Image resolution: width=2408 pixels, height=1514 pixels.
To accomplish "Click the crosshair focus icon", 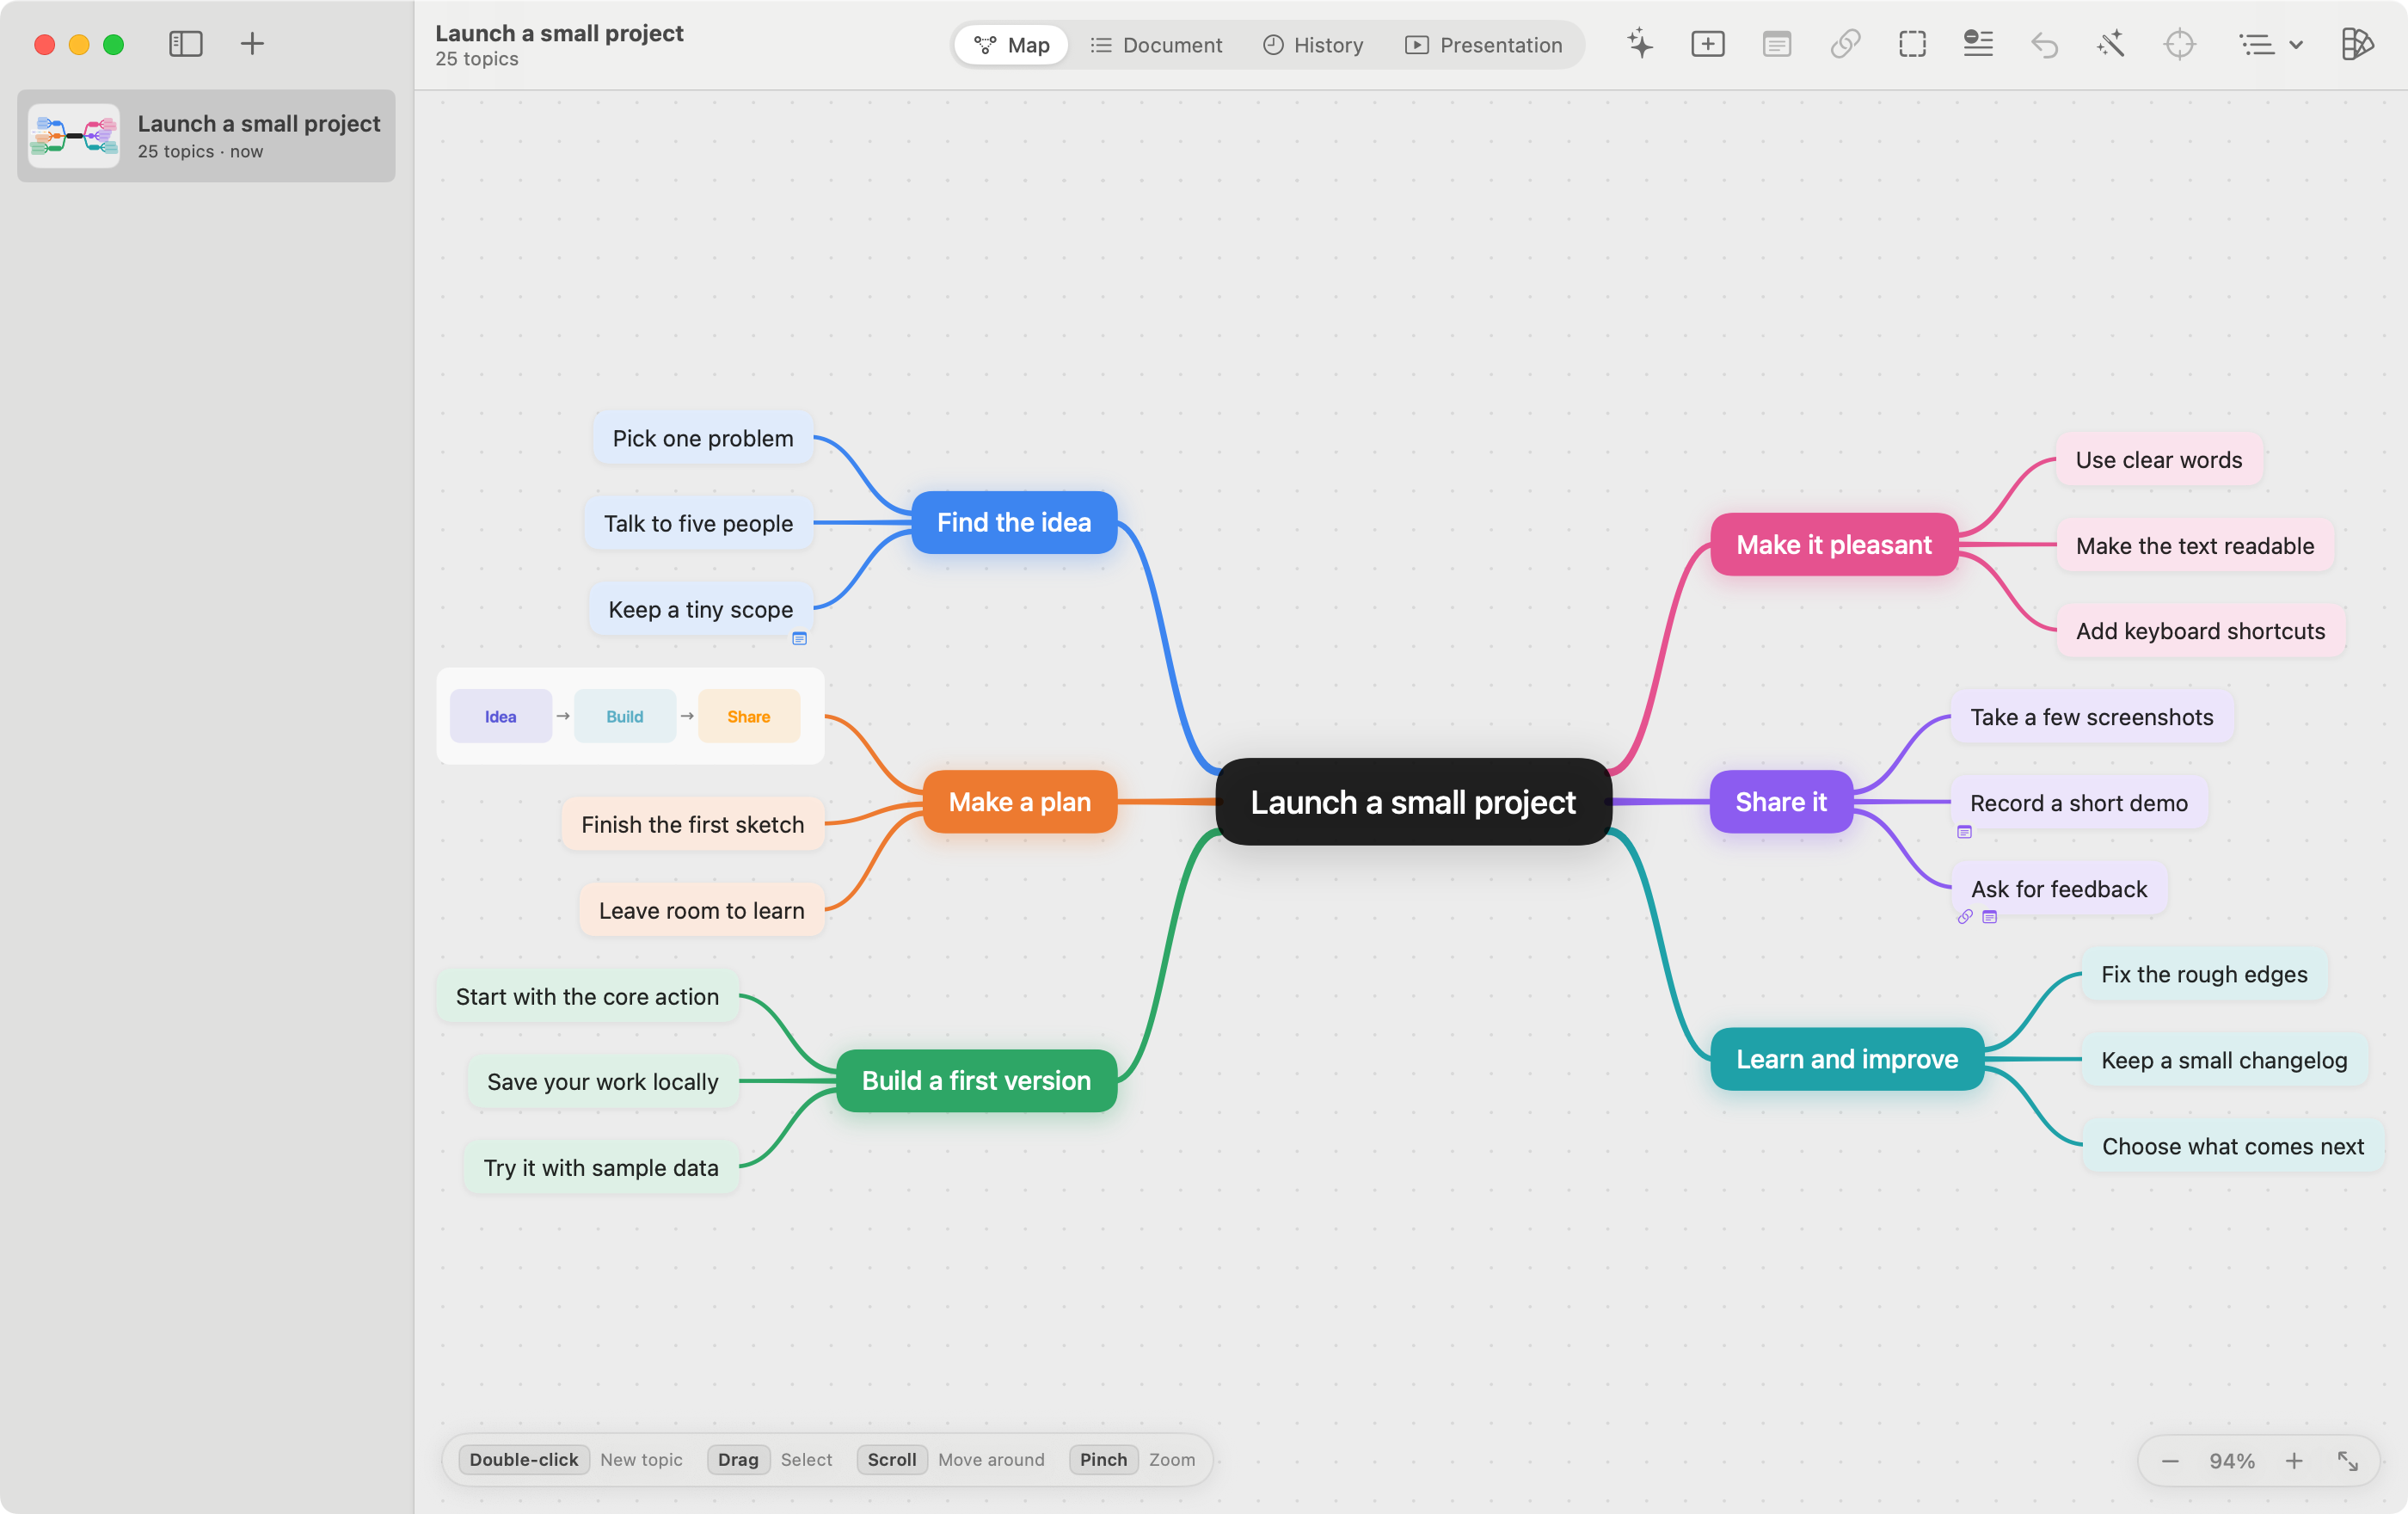I will click(2179, 44).
